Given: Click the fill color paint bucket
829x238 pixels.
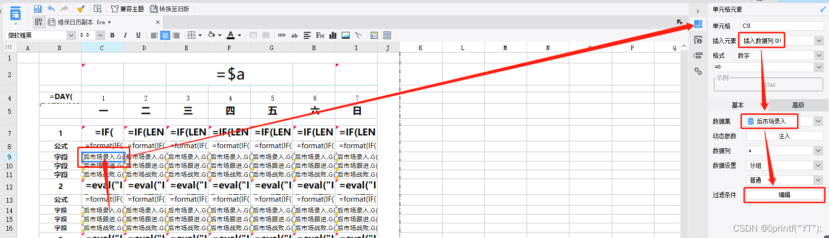Looking at the screenshot, I should point(211,35).
